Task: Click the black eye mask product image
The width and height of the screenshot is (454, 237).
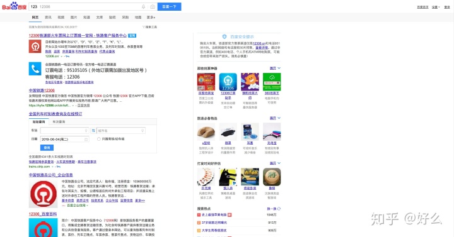Action: [x=228, y=131]
